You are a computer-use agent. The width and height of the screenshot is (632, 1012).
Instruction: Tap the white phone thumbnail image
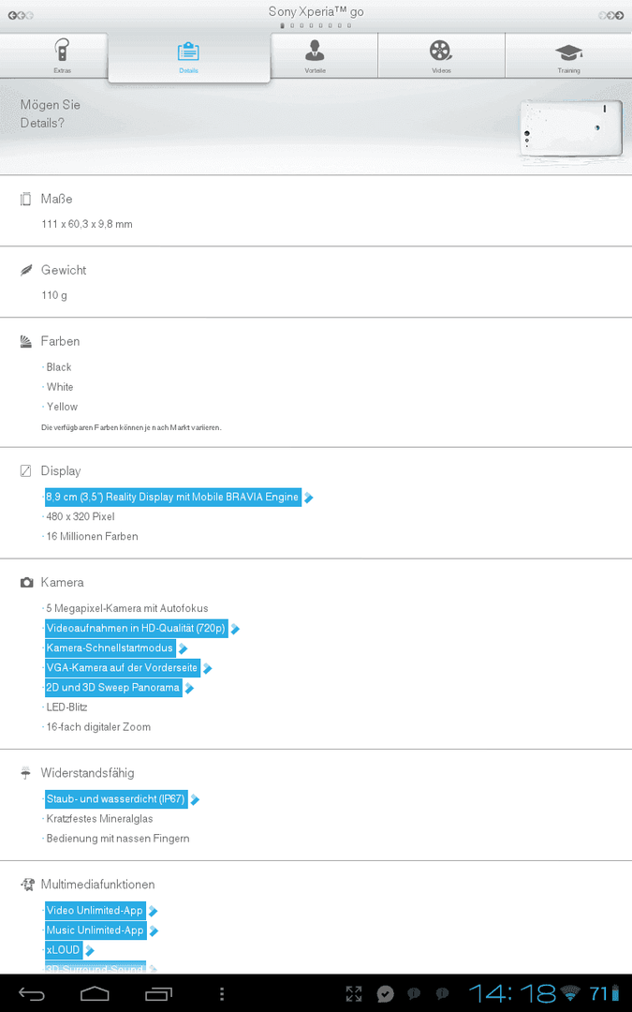click(x=571, y=127)
